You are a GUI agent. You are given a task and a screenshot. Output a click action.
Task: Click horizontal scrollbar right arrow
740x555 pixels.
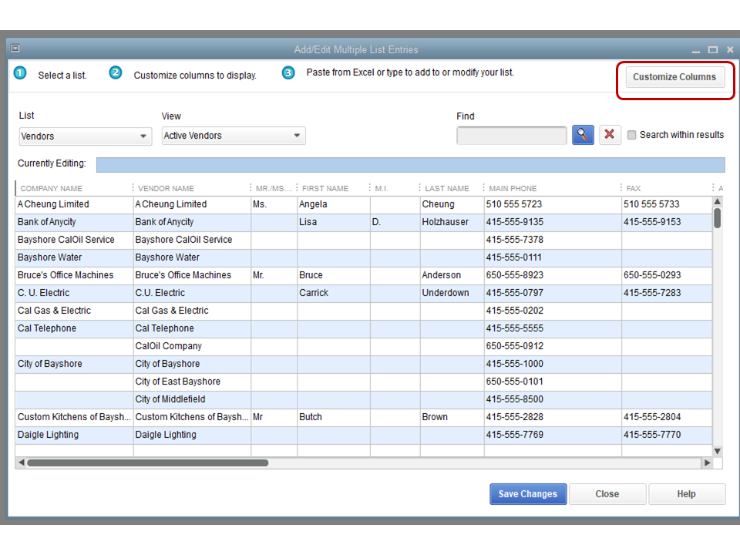point(706,463)
